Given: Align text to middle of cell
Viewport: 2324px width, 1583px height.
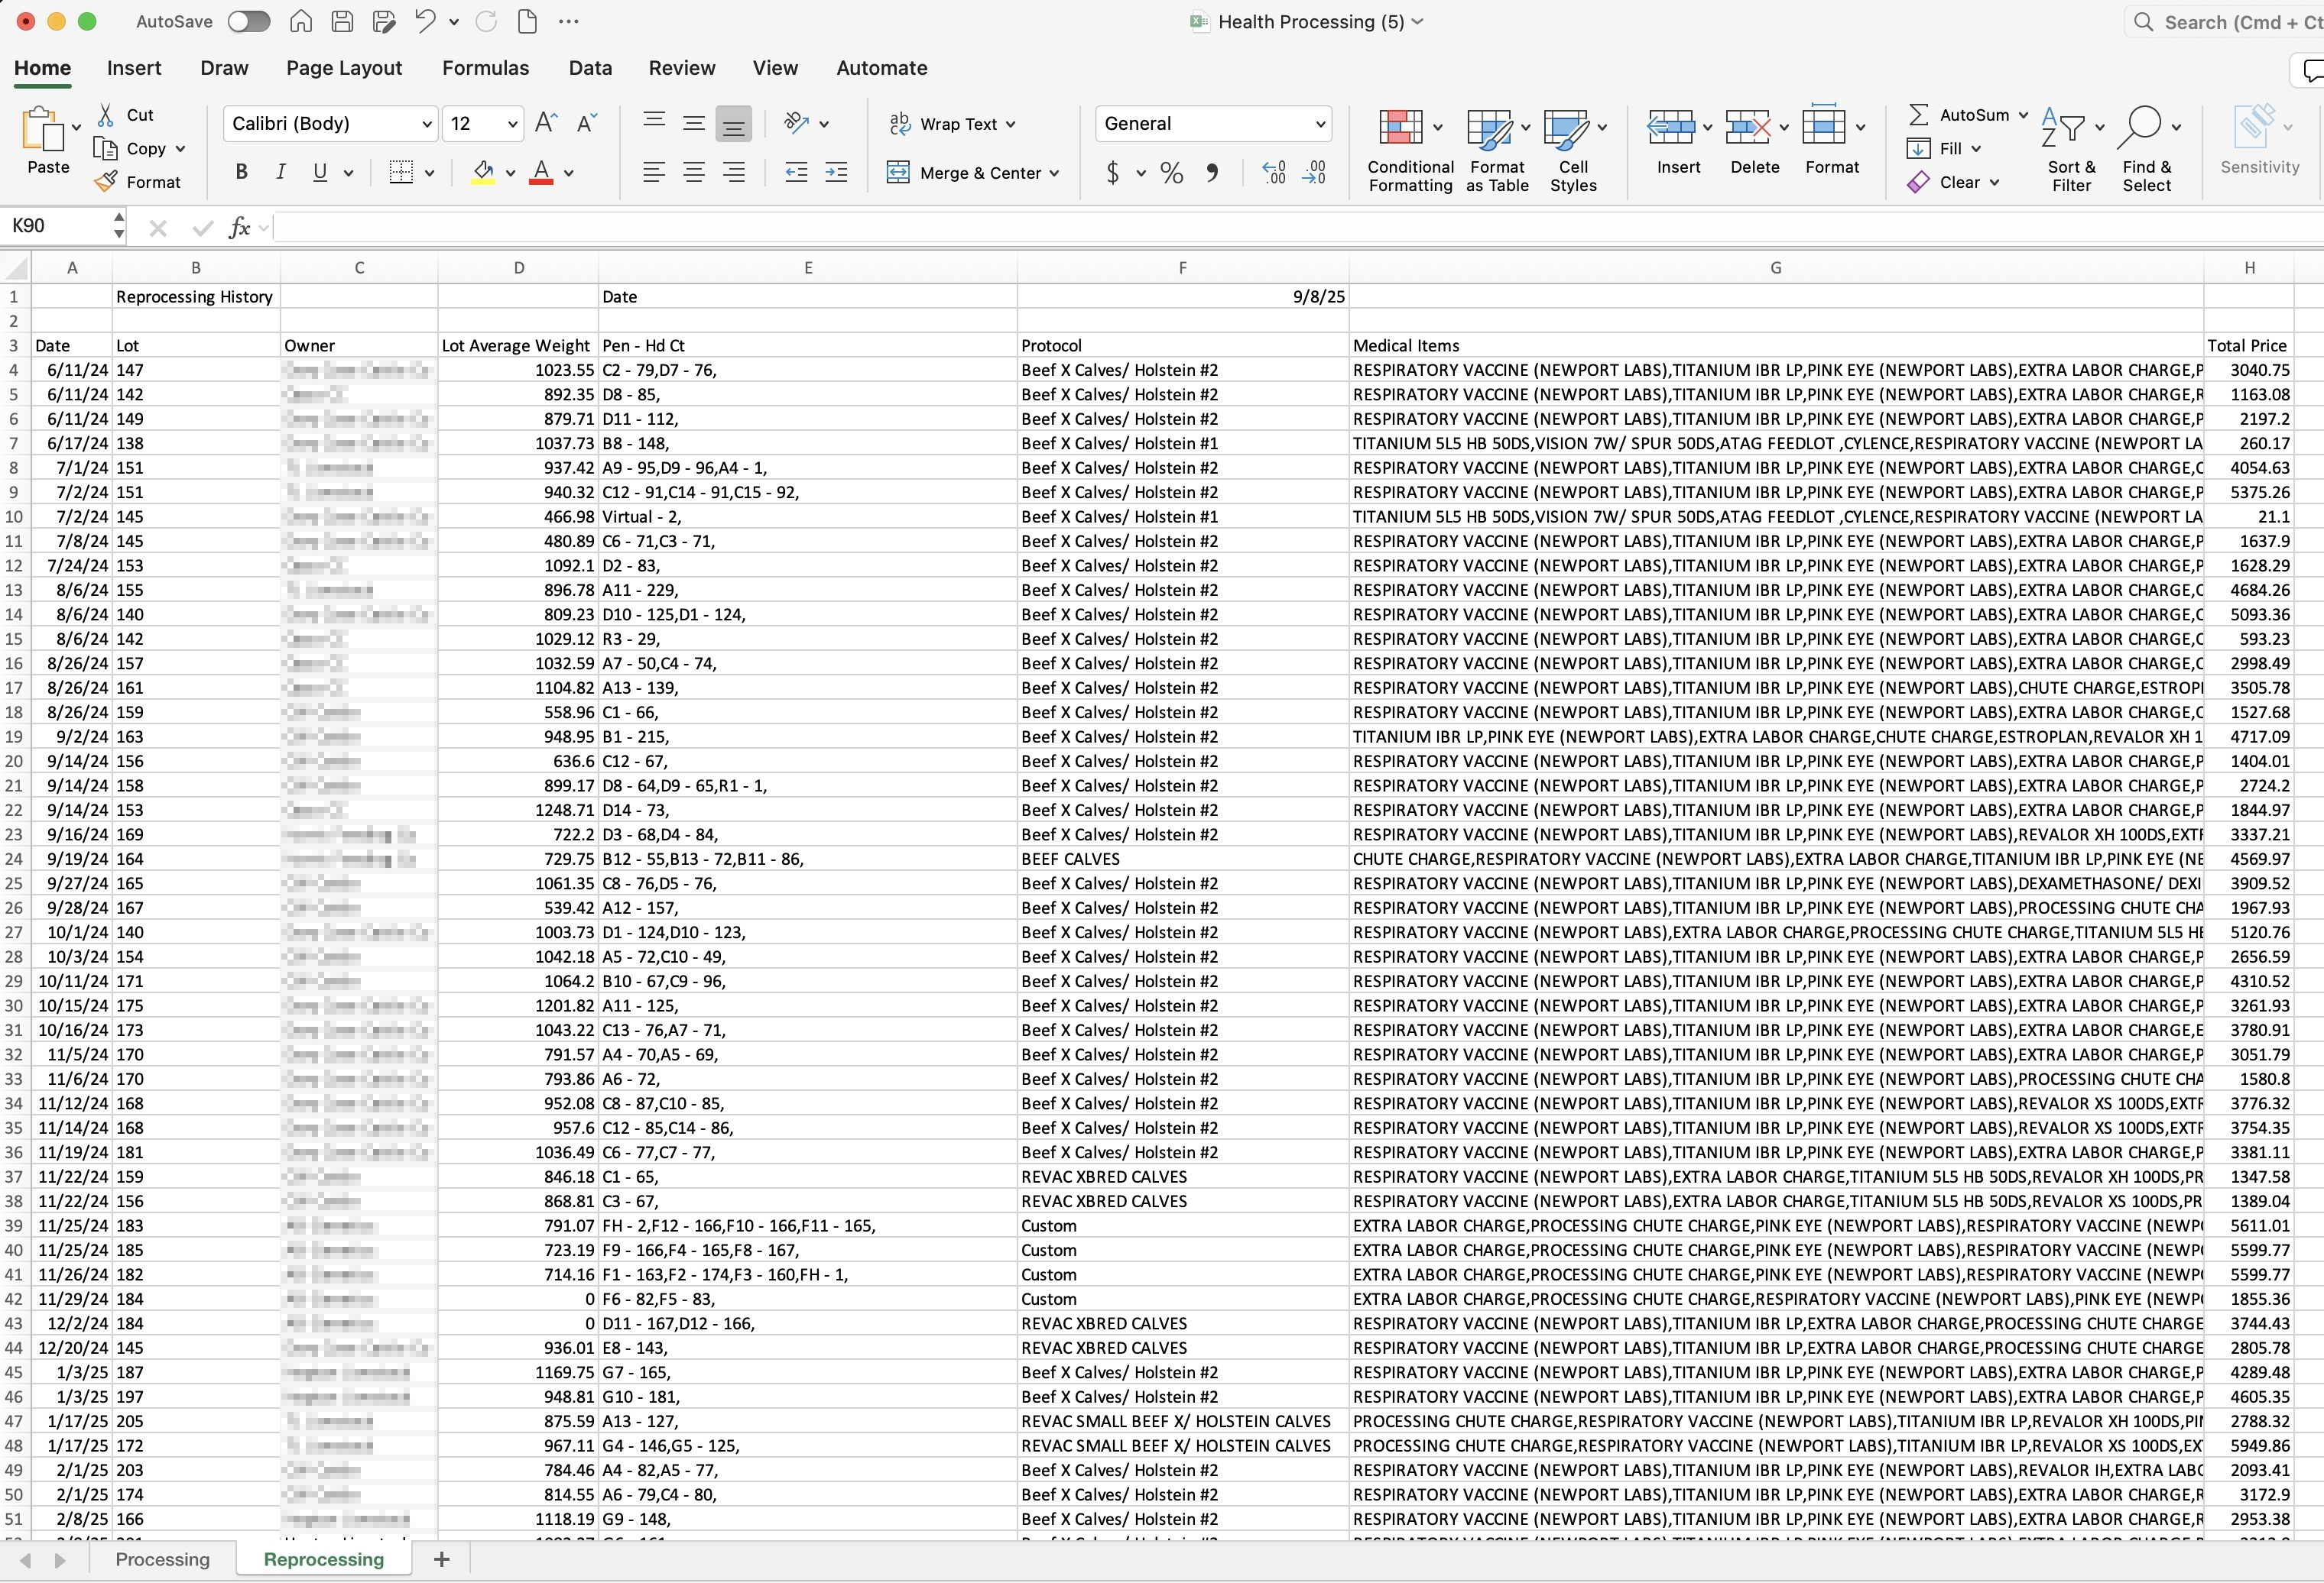Looking at the screenshot, I should pyautogui.click(x=694, y=123).
